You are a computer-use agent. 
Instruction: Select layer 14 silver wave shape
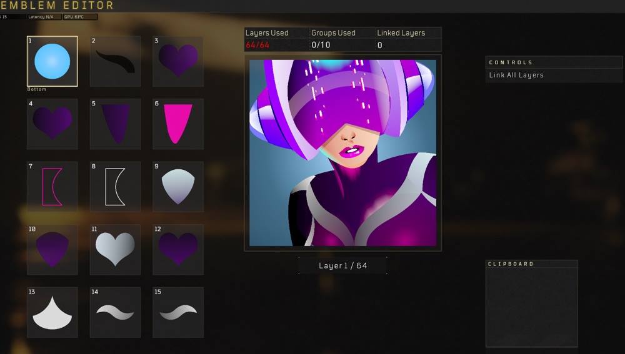tap(115, 313)
